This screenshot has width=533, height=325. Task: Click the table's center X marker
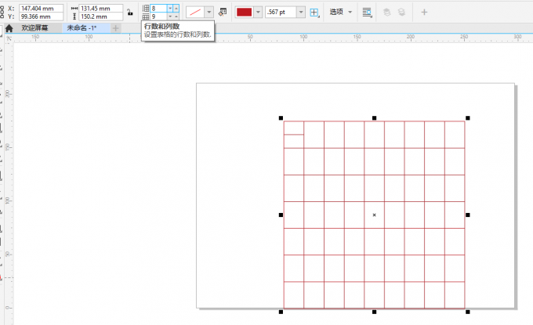tap(374, 215)
